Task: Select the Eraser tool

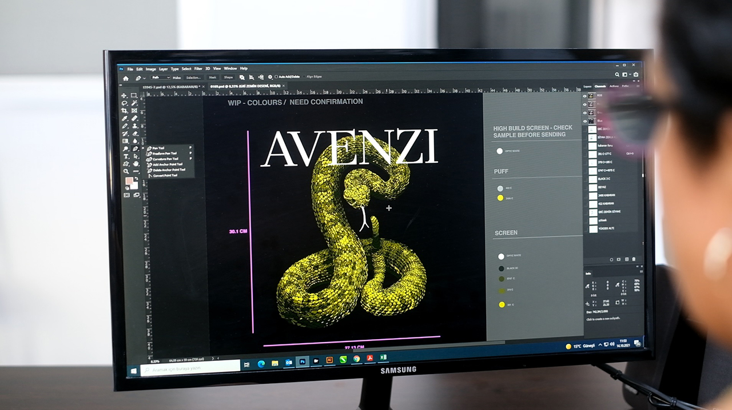Action: point(134,133)
